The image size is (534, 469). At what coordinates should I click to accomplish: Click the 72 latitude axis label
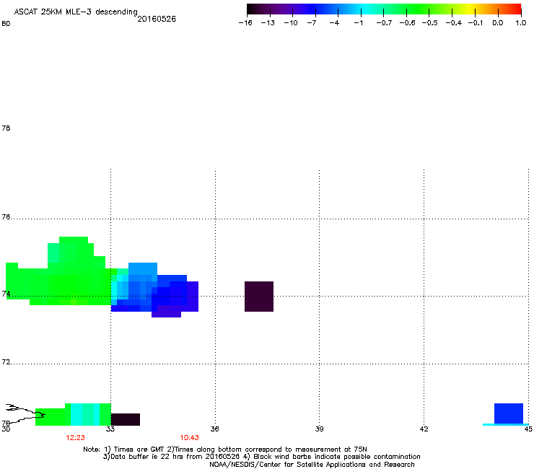click(6, 361)
